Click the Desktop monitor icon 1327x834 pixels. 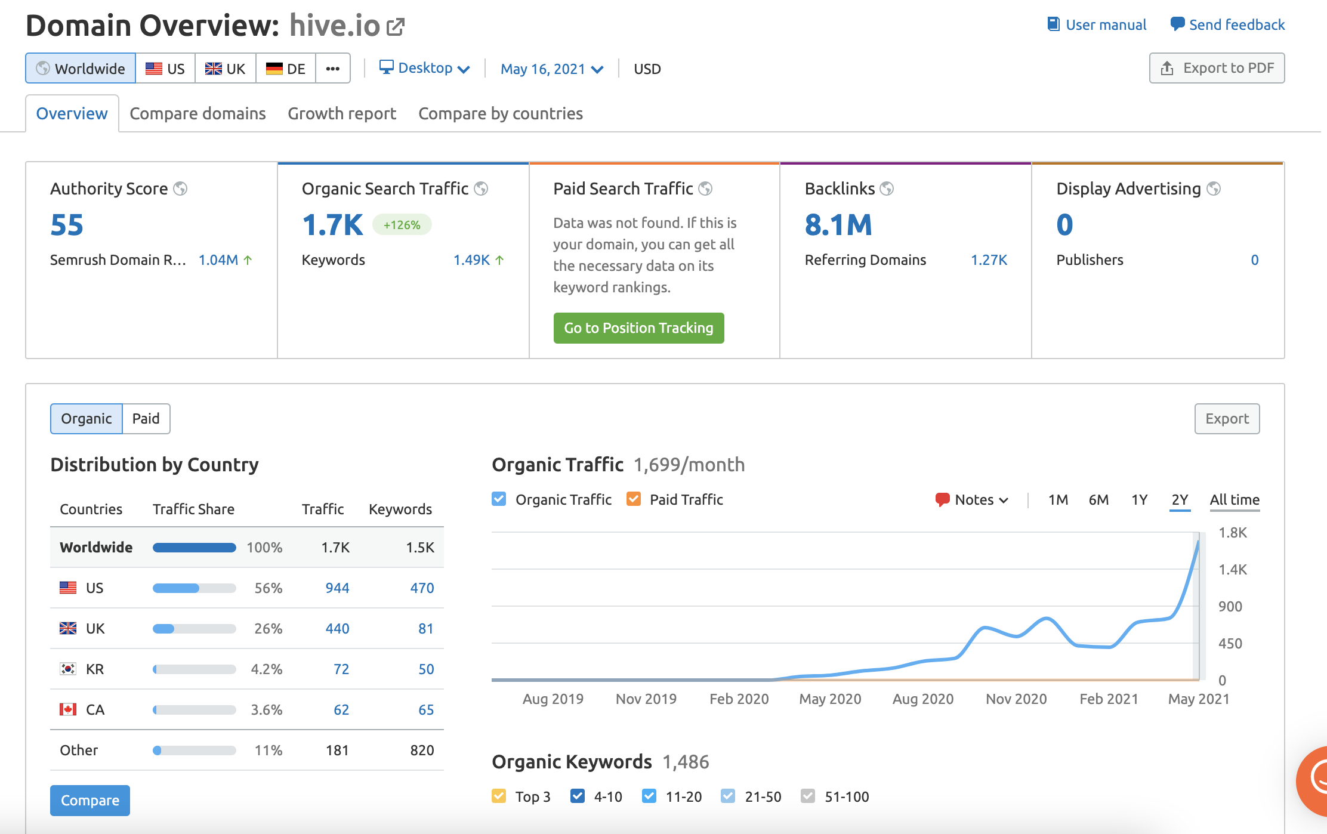(x=386, y=67)
